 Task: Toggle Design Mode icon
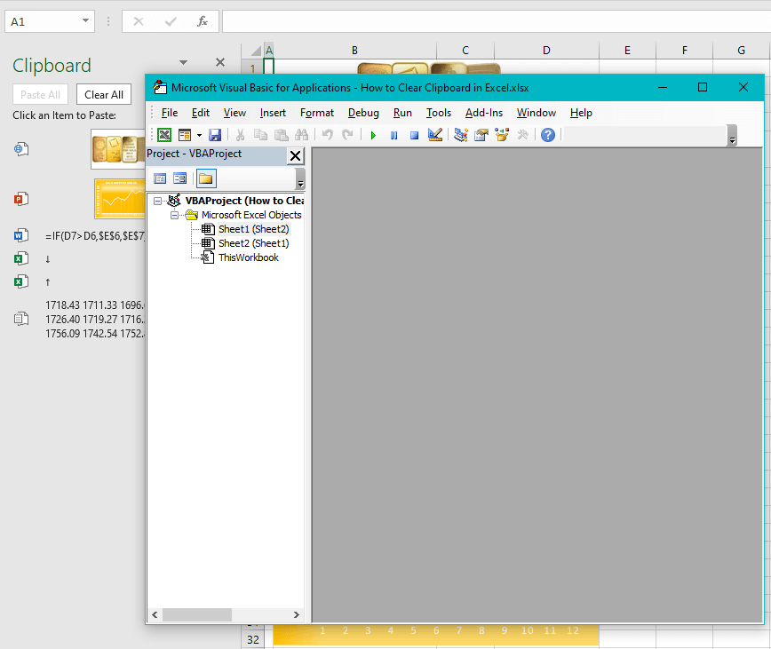[434, 135]
